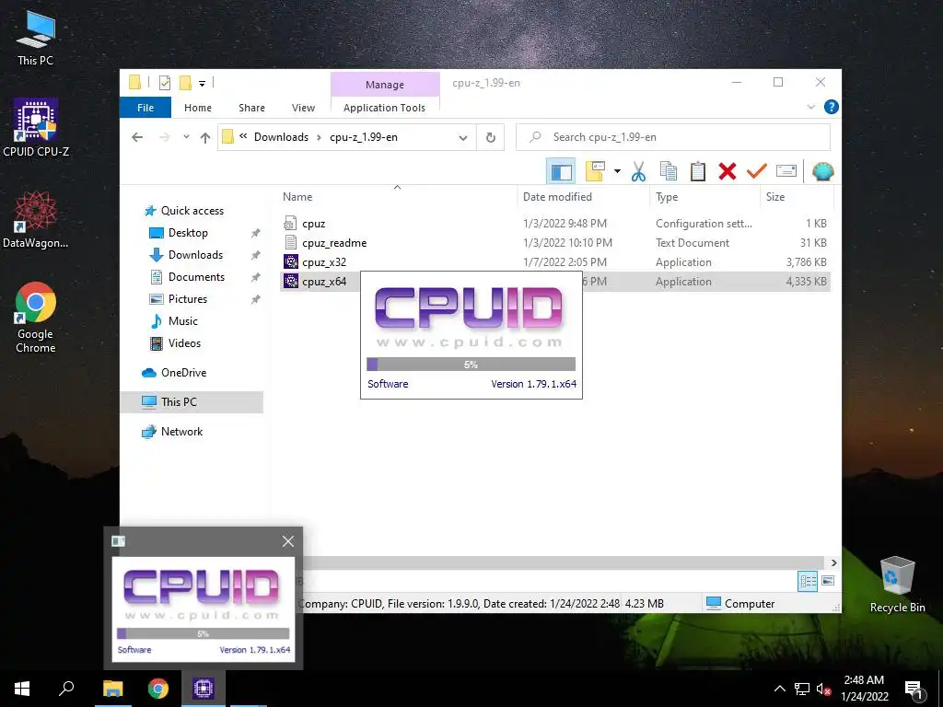
Task: Open This PC desktop icon
Action: 36,37
